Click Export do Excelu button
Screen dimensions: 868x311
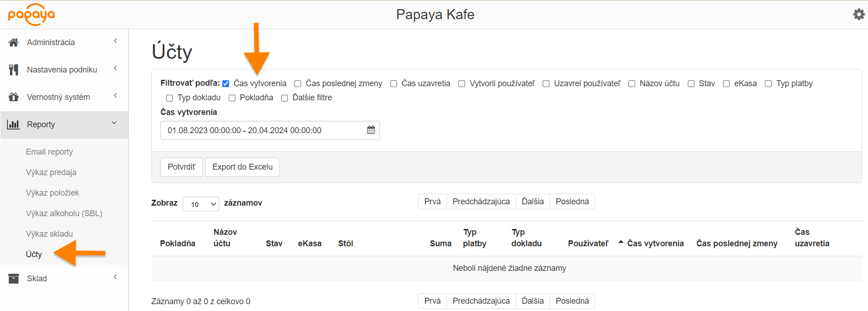point(242,167)
